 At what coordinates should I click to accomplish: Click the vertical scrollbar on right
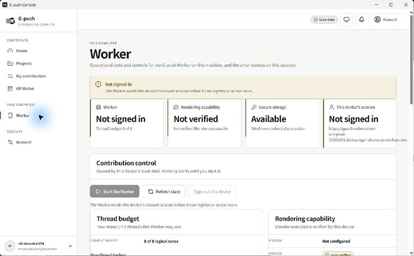click(412, 60)
